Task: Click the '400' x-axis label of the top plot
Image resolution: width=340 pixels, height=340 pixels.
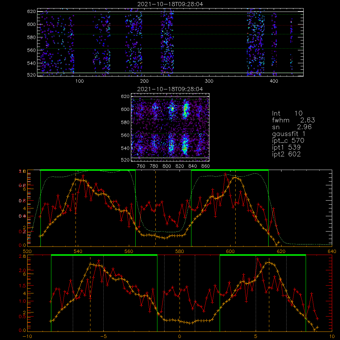Action: pos(274,81)
